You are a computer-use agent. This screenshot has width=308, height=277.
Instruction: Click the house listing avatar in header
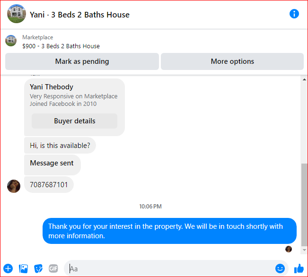coord(17,14)
